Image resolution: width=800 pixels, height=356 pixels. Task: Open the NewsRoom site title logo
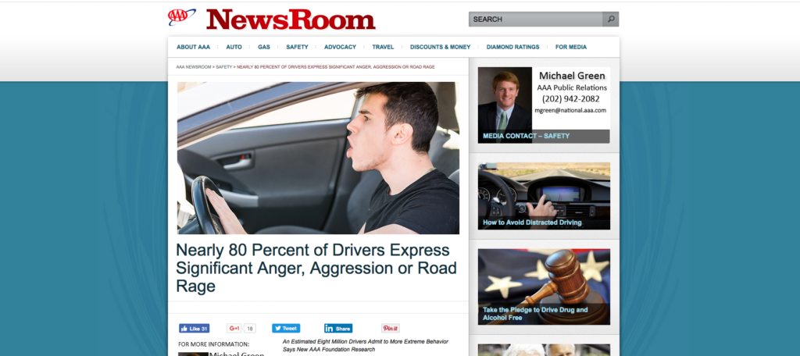(291, 20)
